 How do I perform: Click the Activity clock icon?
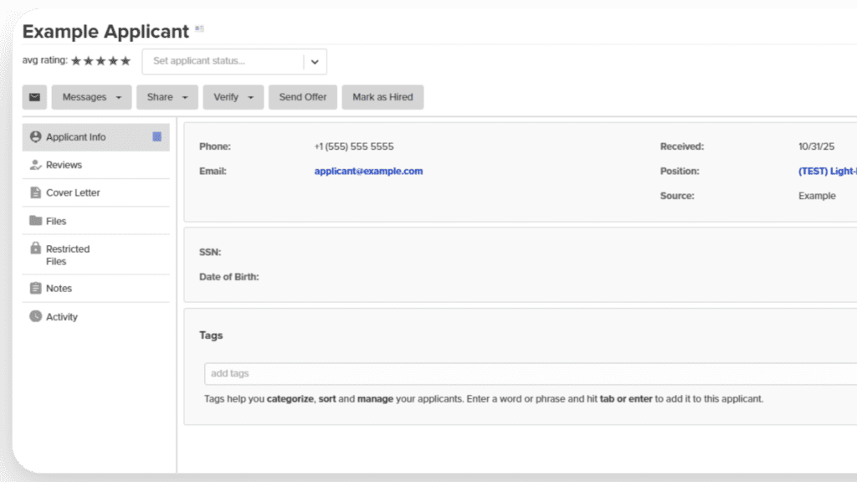35,316
